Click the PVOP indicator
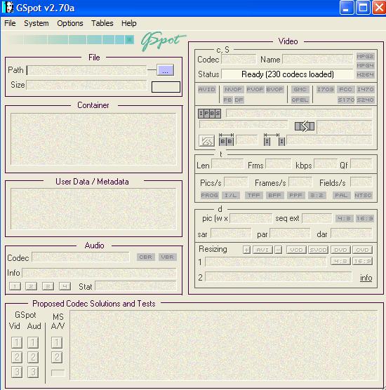 (x=255, y=89)
